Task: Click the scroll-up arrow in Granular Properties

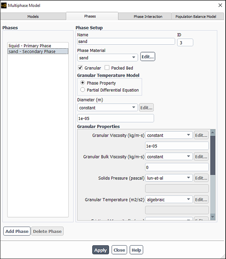Action: pos(213,133)
